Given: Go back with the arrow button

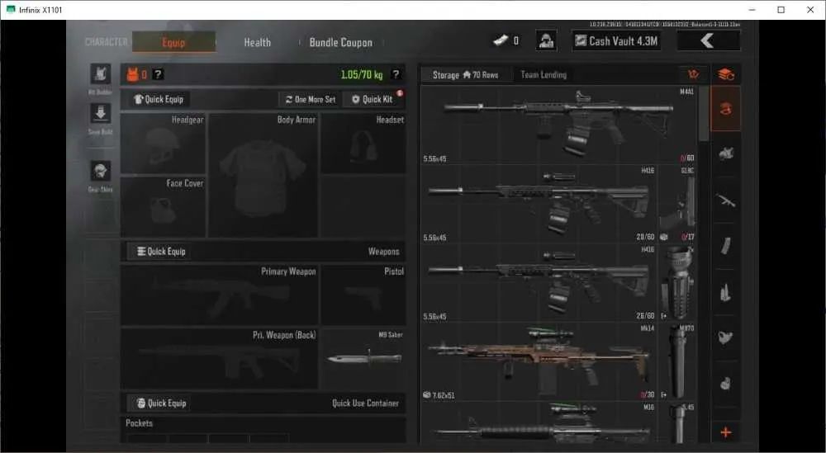Looking at the screenshot, I should (x=708, y=40).
